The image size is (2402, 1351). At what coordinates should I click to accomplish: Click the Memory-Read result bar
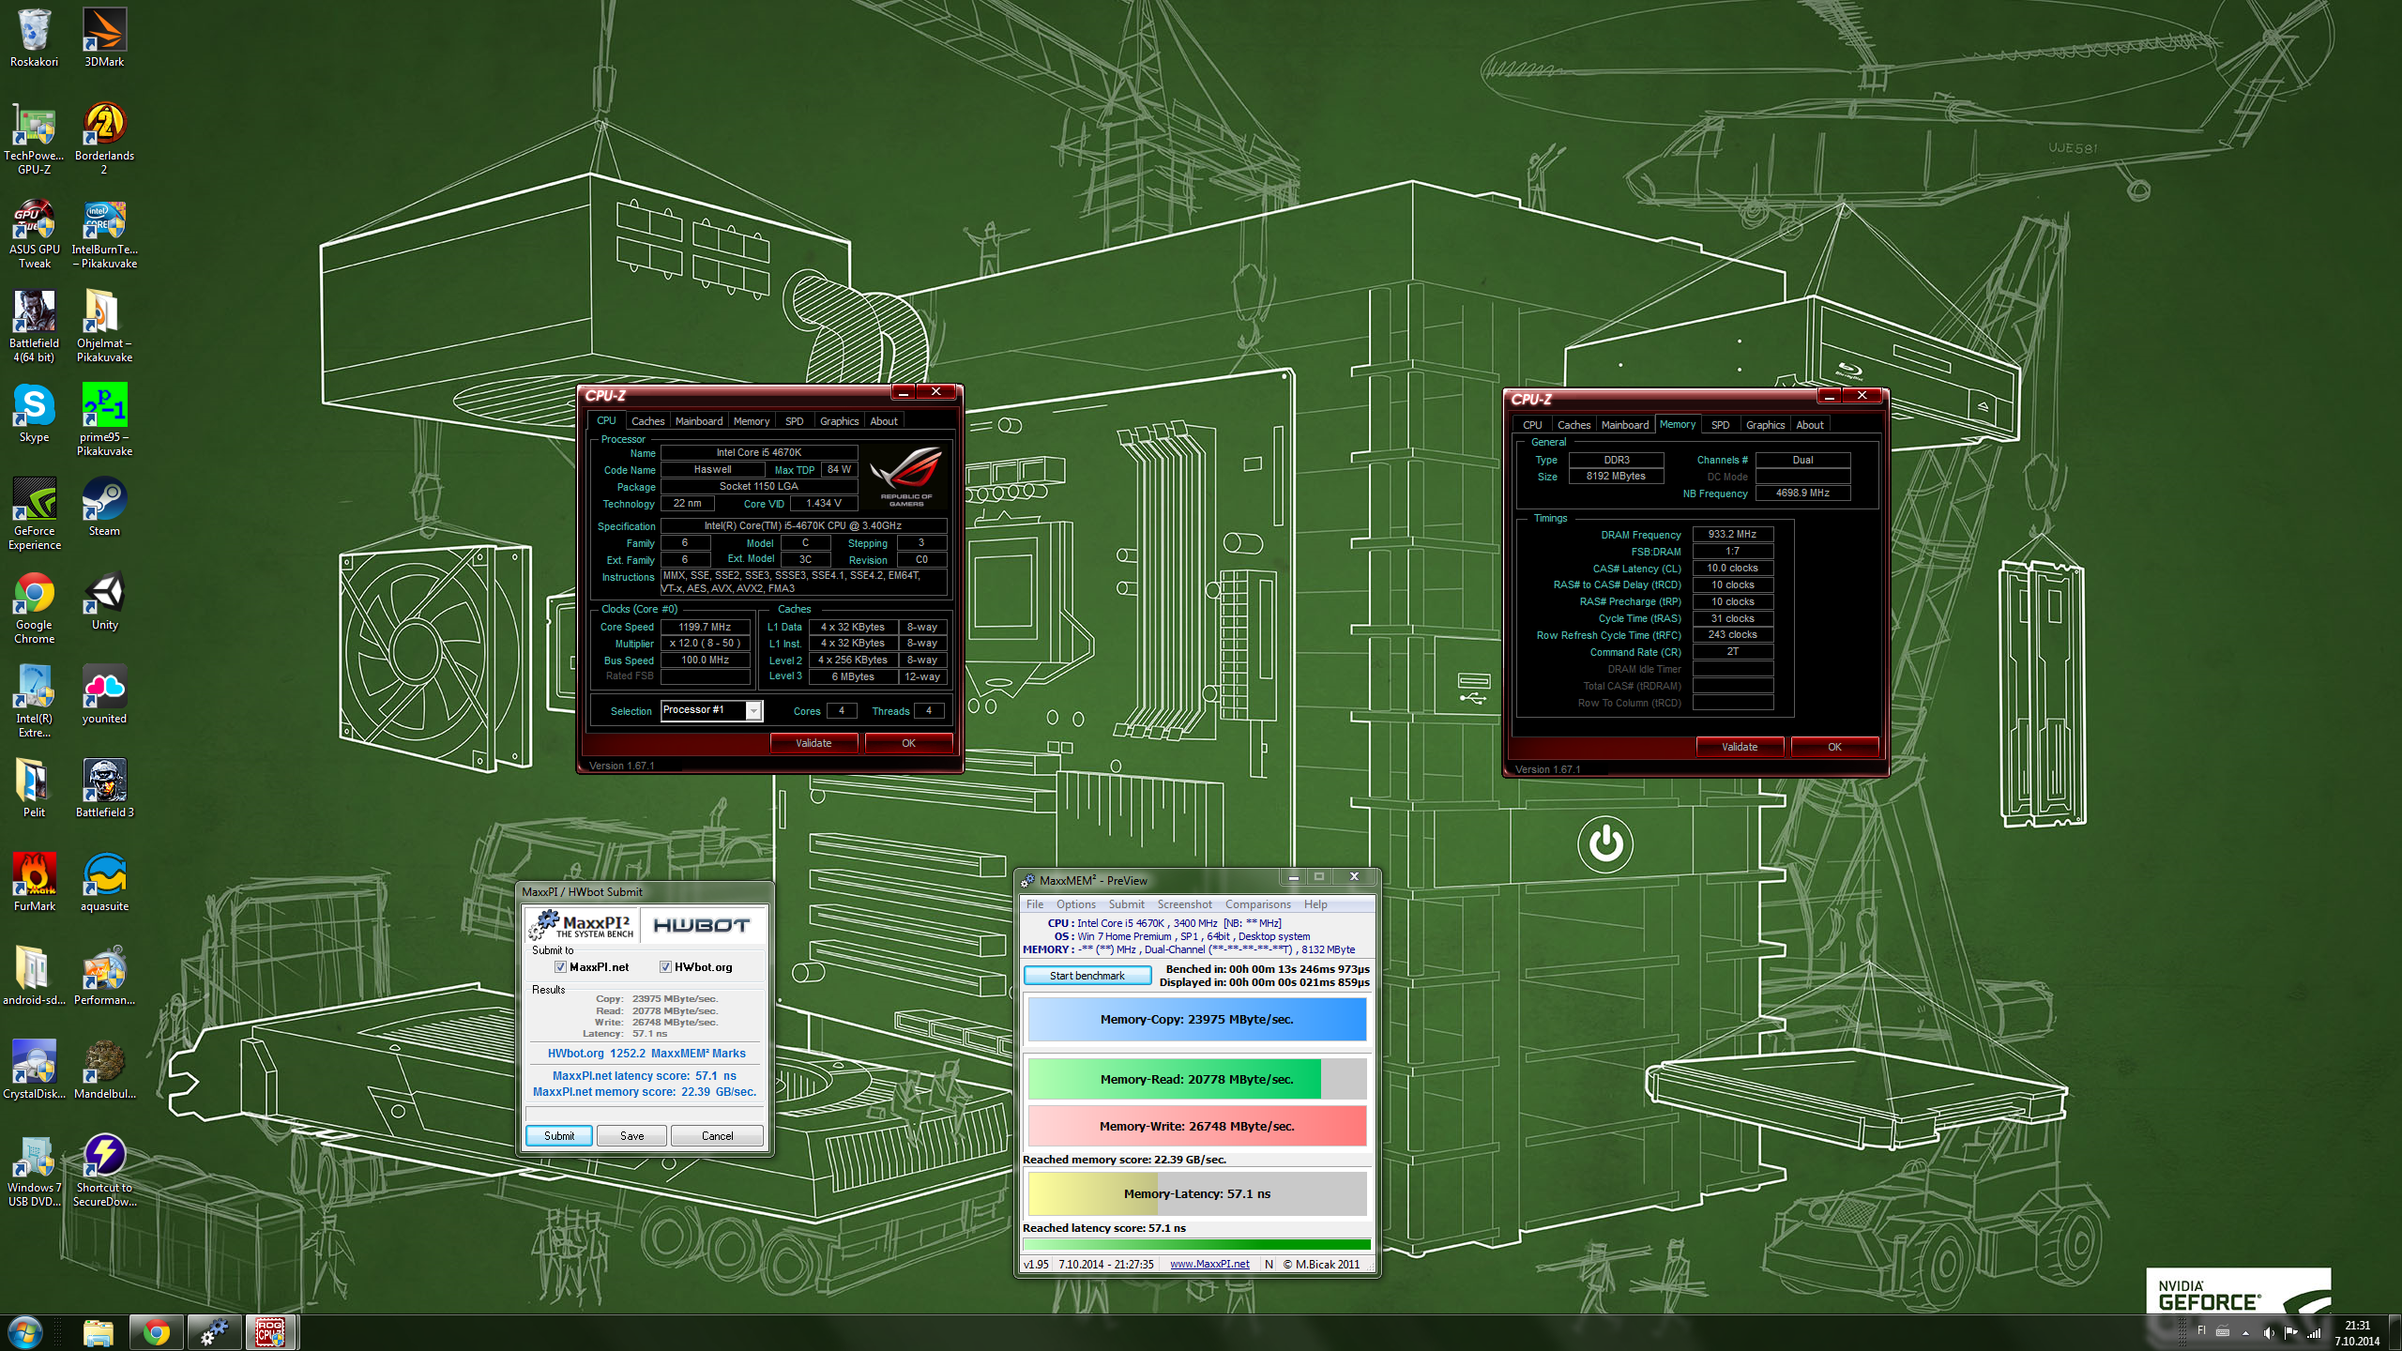[1196, 1079]
